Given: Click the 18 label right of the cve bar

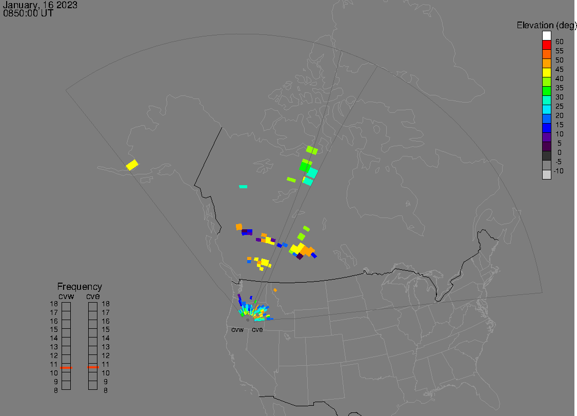Looking at the screenshot, I should (x=106, y=304).
